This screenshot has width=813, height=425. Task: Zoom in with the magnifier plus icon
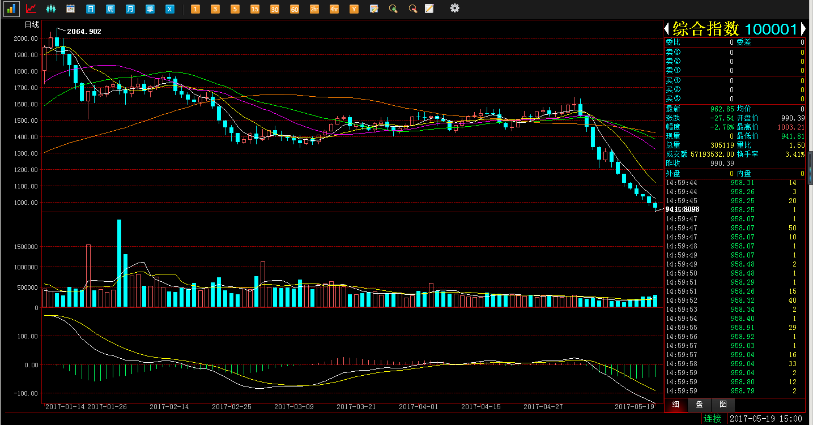[x=394, y=9]
